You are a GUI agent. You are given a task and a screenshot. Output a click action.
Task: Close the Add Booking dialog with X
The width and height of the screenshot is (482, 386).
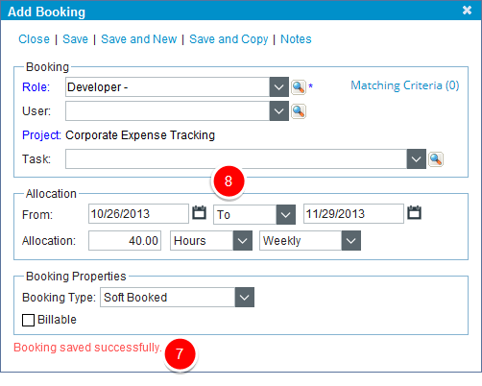pyautogui.click(x=467, y=11)
